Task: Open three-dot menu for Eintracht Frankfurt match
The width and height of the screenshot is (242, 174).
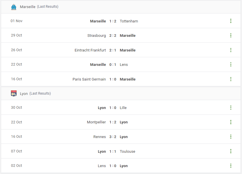Action: point(231,50)
